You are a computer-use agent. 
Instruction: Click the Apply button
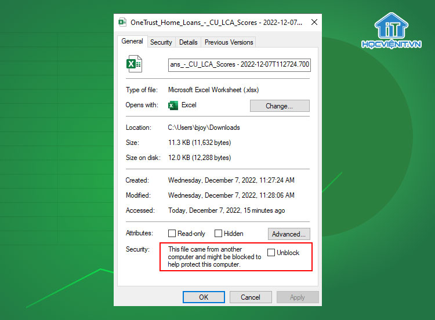pyautogui.click(x=298, y=297)
